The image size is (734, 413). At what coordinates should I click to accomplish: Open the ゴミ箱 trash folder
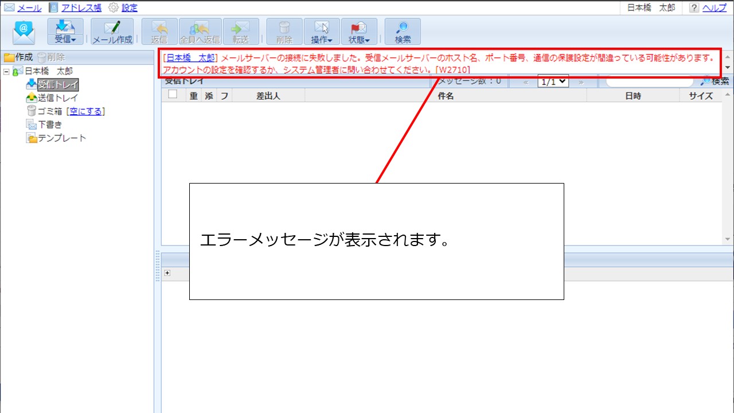click(x=50, y=111)
